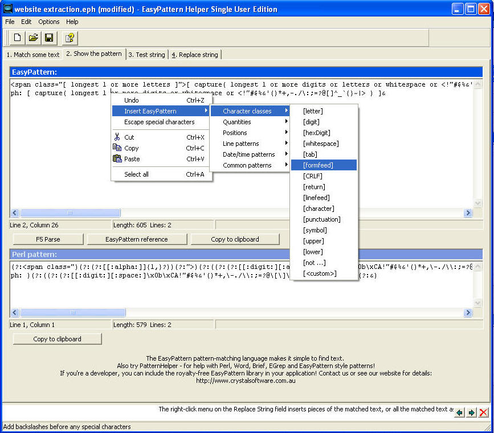Click EasyPattern scrollbar right arrow
Image resolution: width=494 pixels, height=433 pixels.
click(x=468, y=213)
